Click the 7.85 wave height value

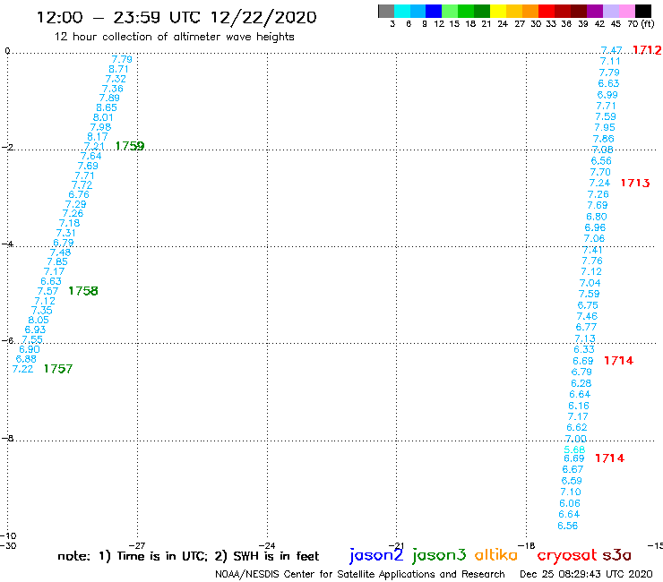(x=57, y=262)
